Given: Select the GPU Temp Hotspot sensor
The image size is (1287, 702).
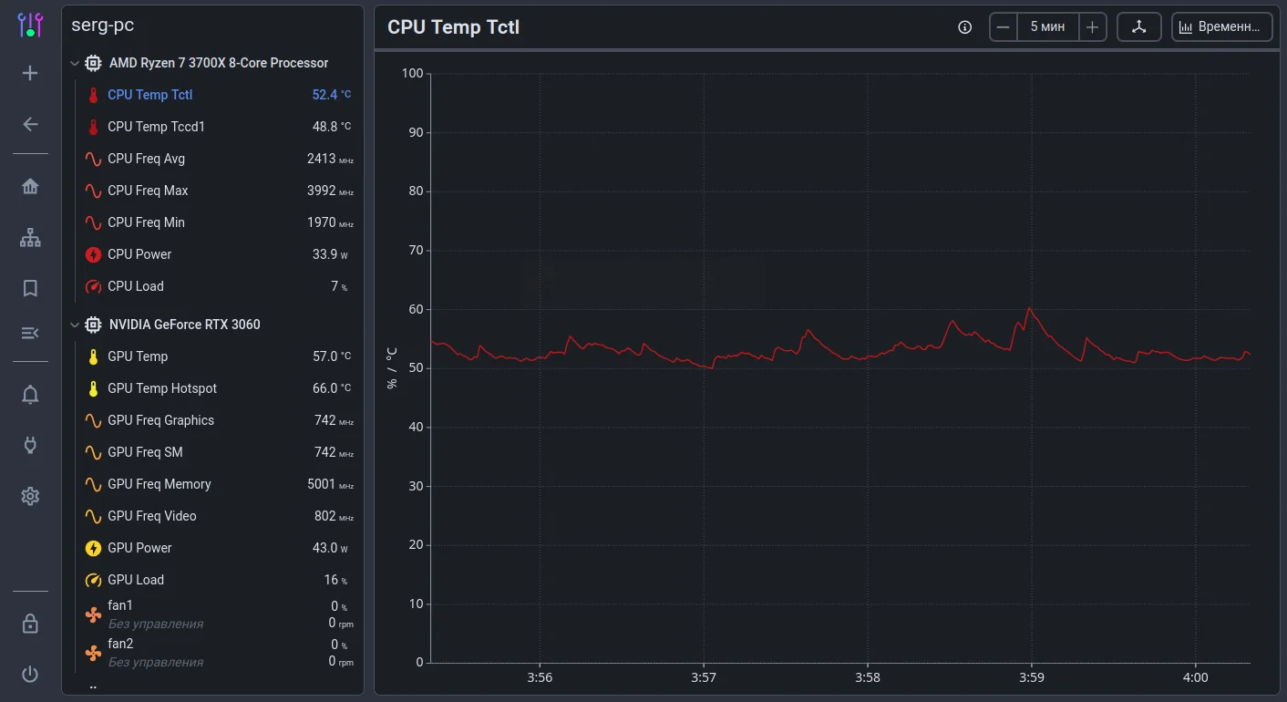Looking at the screenshot, I should pos(217,388).
